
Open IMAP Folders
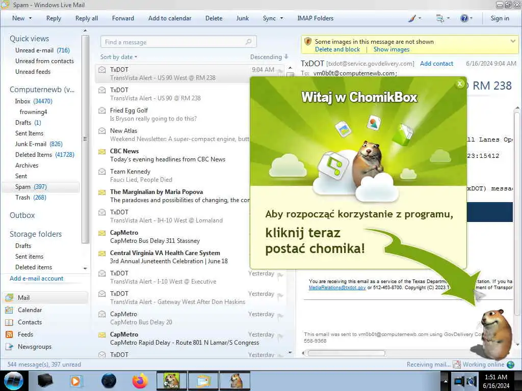pos(315,19)
